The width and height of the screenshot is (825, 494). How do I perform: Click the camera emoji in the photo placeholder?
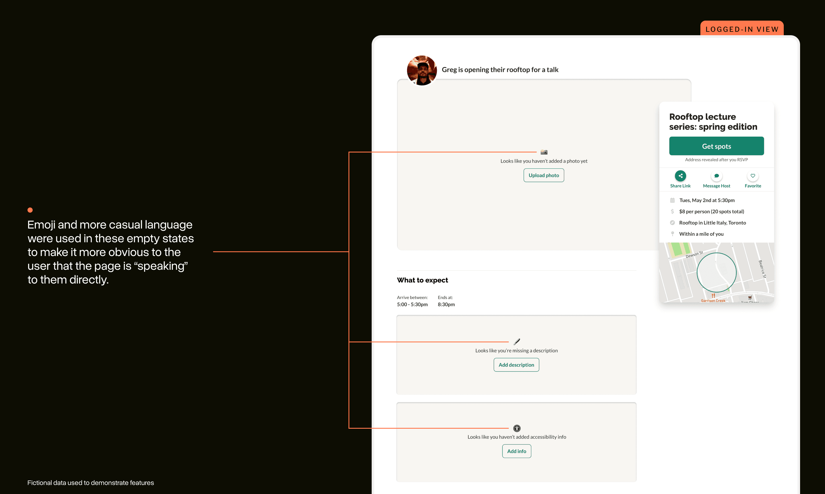click(544, 152)
